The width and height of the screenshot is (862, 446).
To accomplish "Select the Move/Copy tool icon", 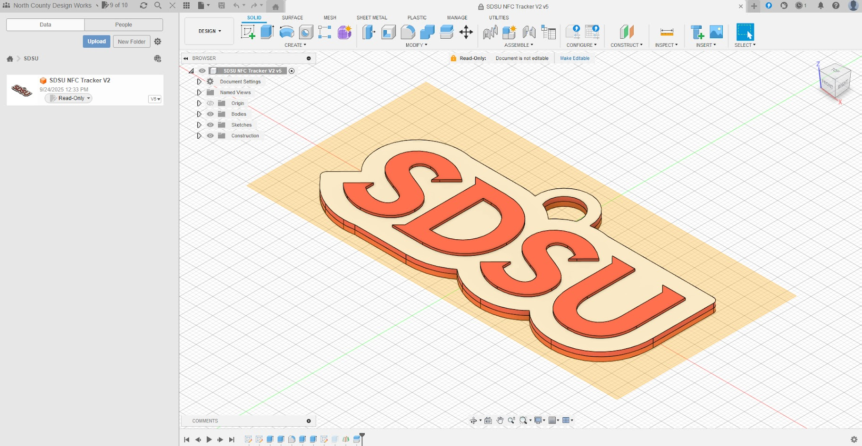I will tap(466, 32).
